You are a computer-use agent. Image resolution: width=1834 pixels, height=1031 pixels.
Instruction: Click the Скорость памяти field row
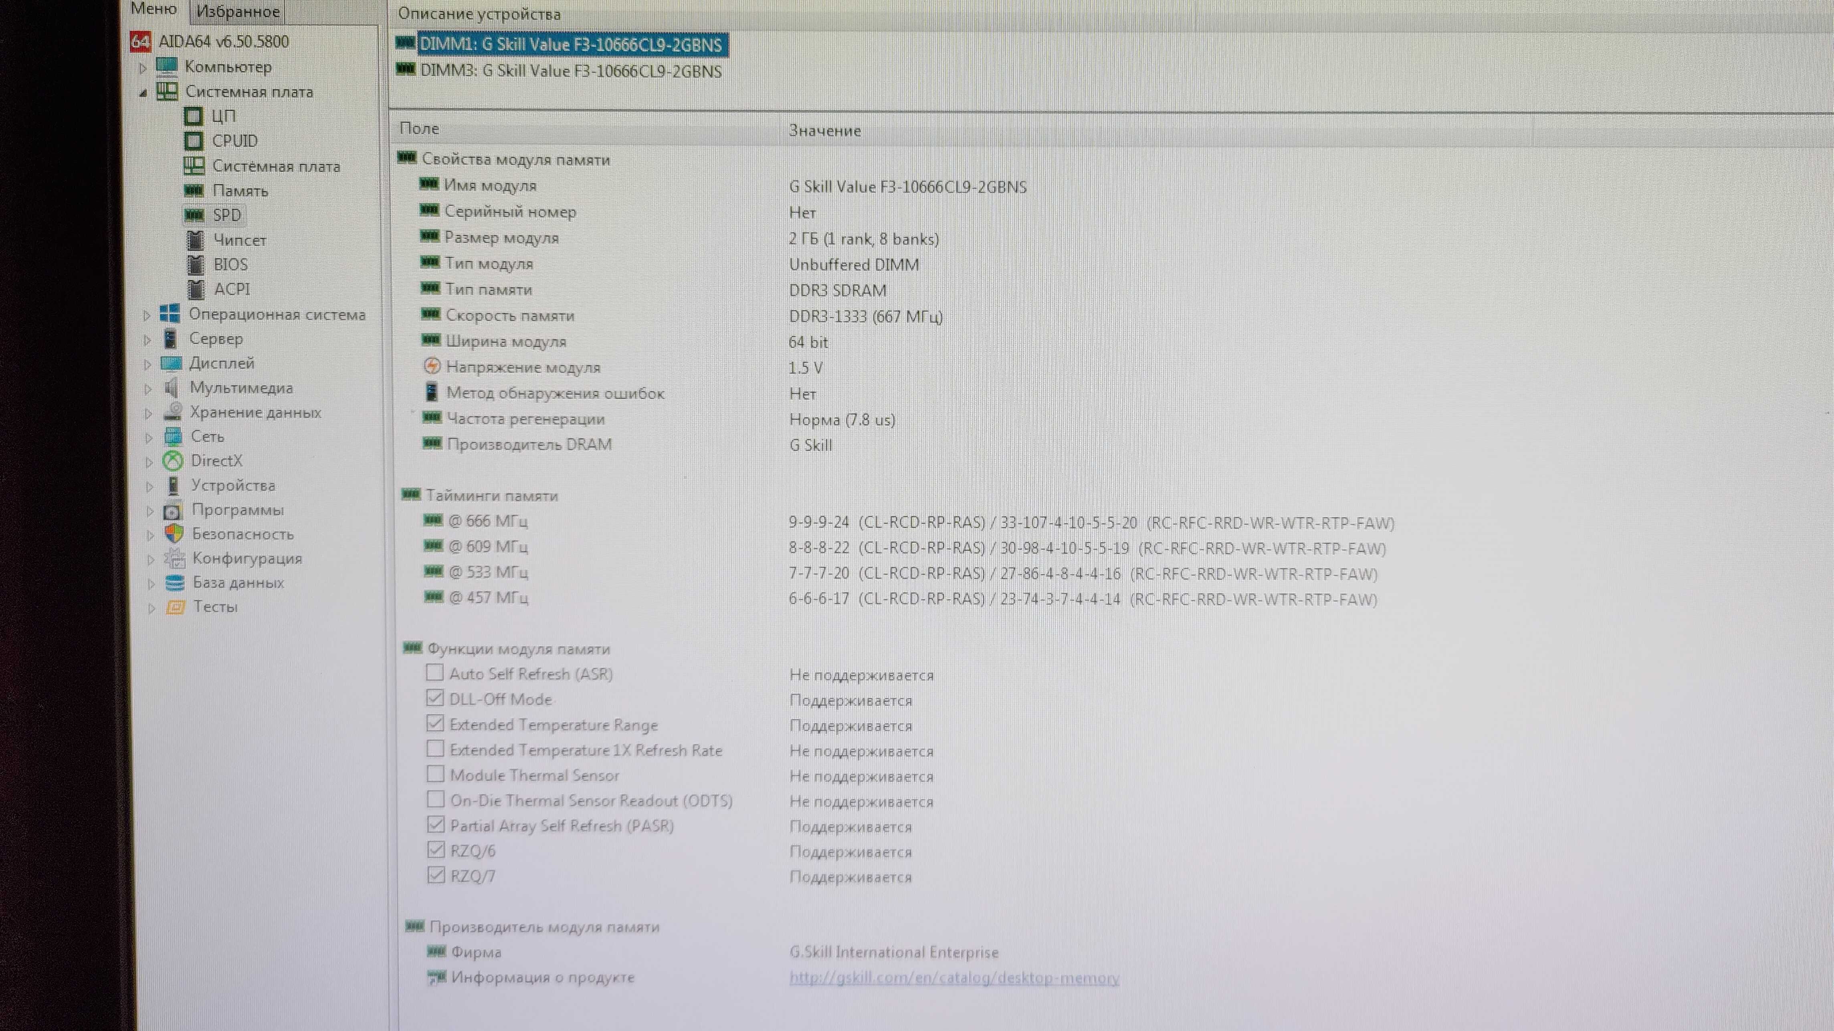(x=681, y=316)
